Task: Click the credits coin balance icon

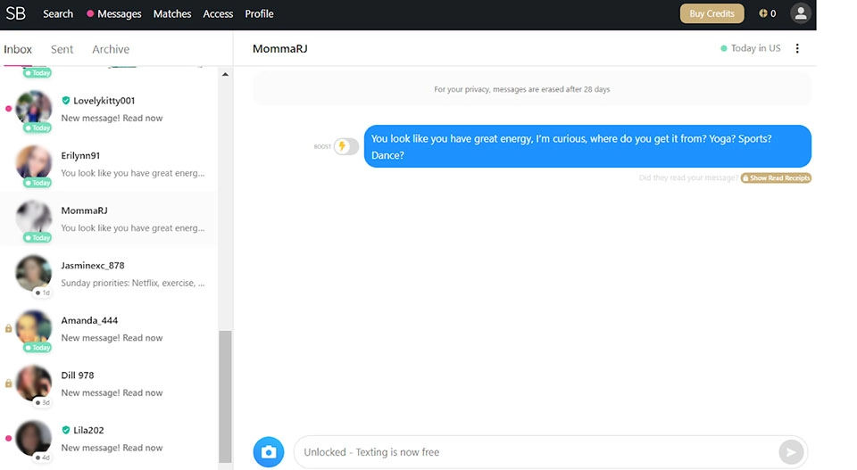Action: click(x=763, y=13)
